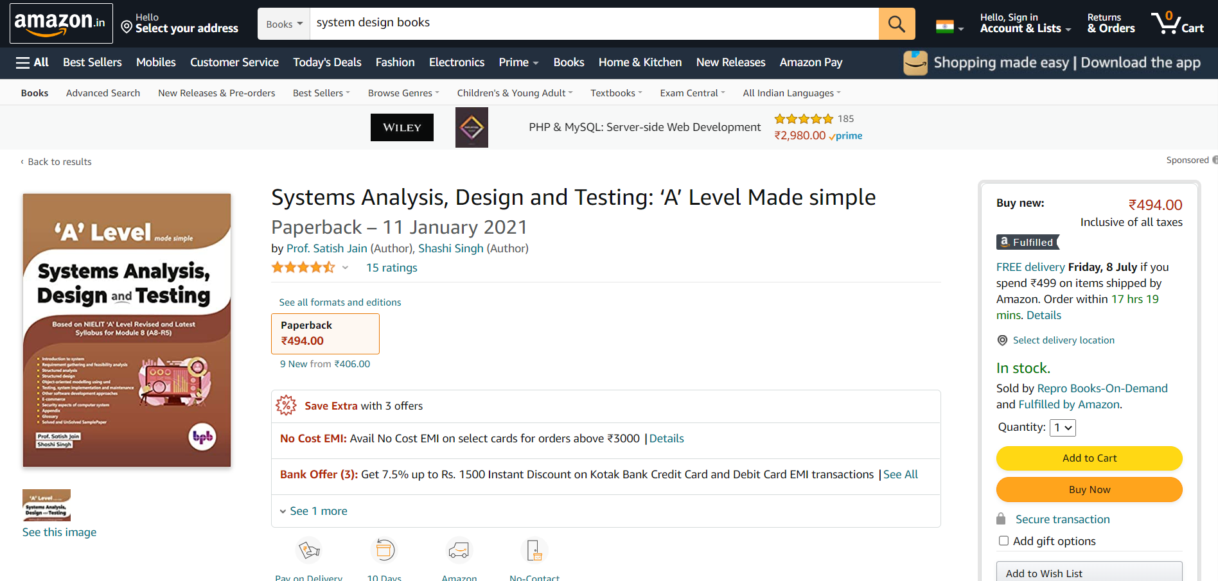Viewport: 1218px width, 581px height.
Task: Click the orange search magnifier button
Action: tap(897, 24)
